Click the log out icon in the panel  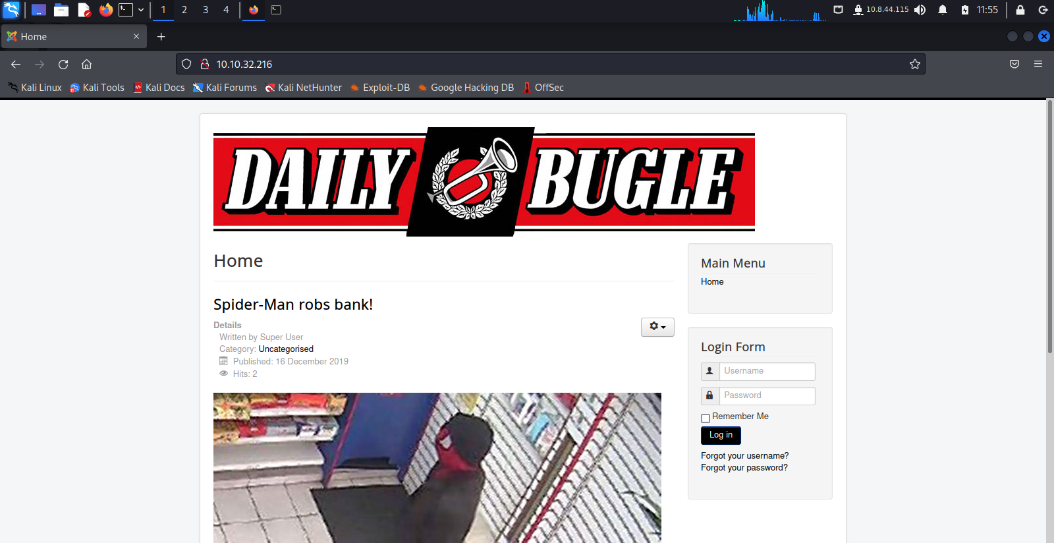1043,10
